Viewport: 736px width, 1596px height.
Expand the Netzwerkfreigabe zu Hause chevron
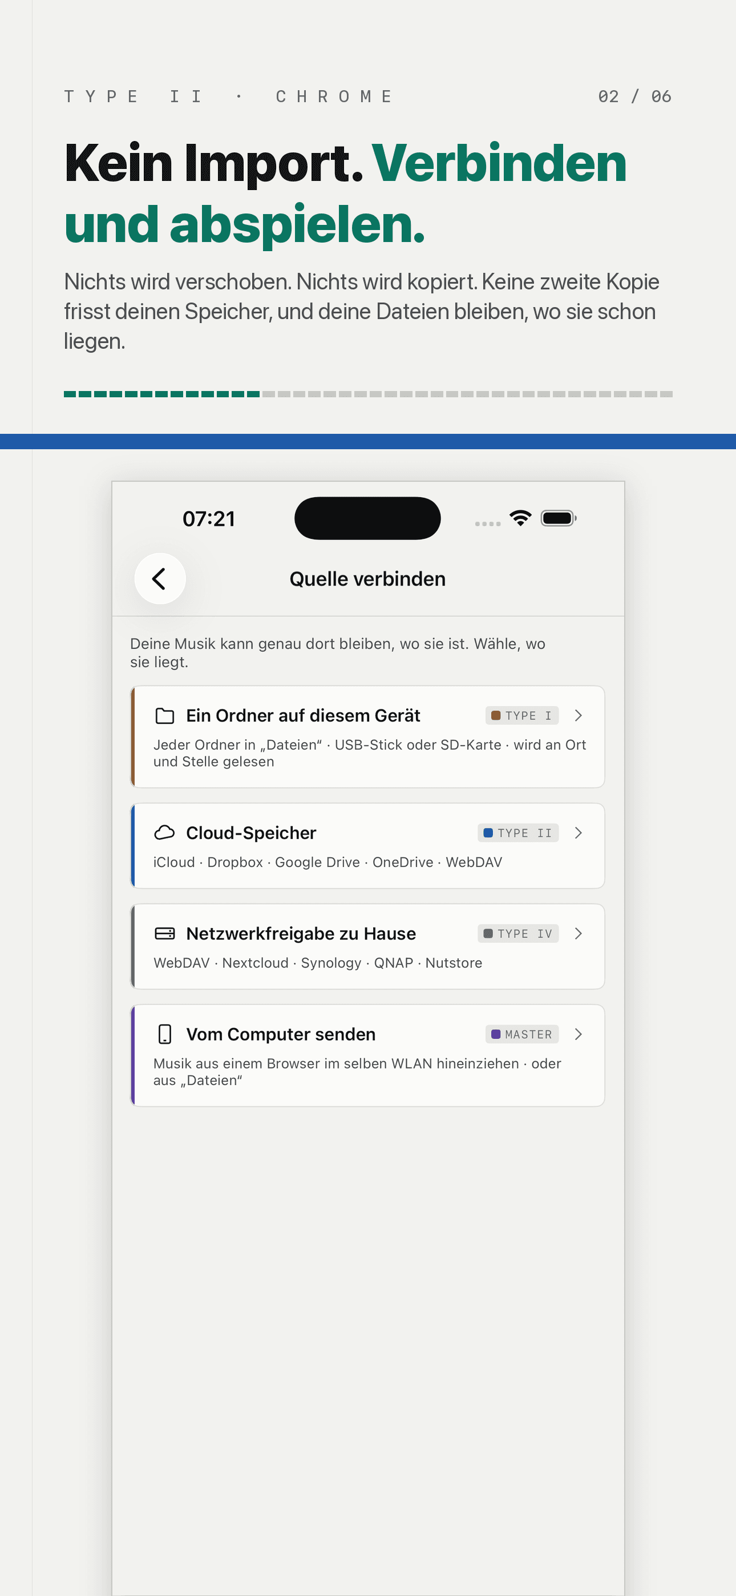(578, 933)
